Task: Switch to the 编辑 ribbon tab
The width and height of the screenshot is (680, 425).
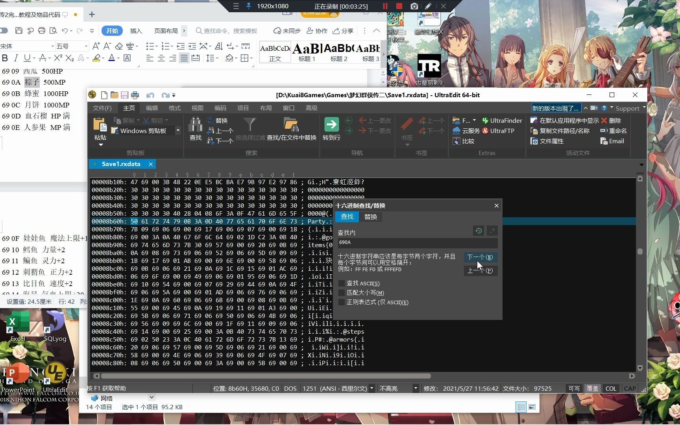Action: 152,108
